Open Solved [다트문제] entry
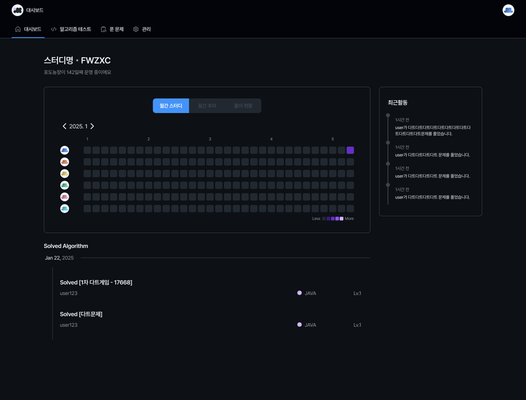526x400 pixels. [81, 314]
